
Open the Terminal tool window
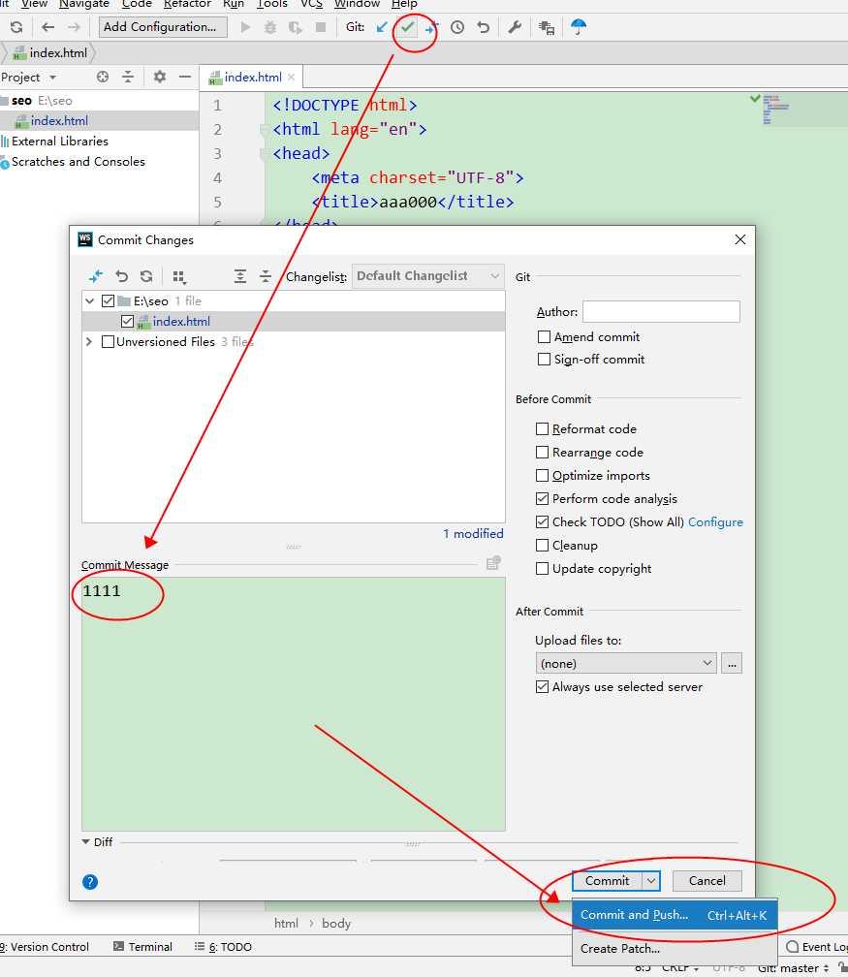pos(142,946)
